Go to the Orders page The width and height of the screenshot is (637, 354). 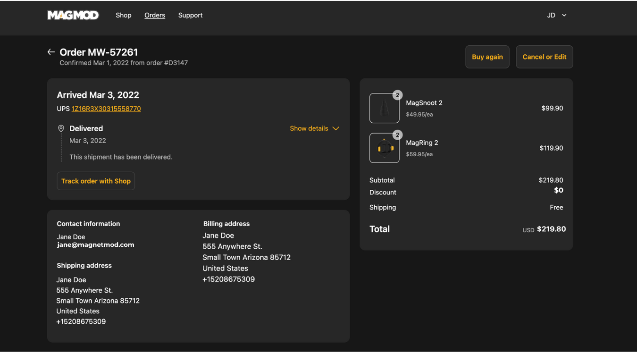pyautogui.click(x=155, y=15)
